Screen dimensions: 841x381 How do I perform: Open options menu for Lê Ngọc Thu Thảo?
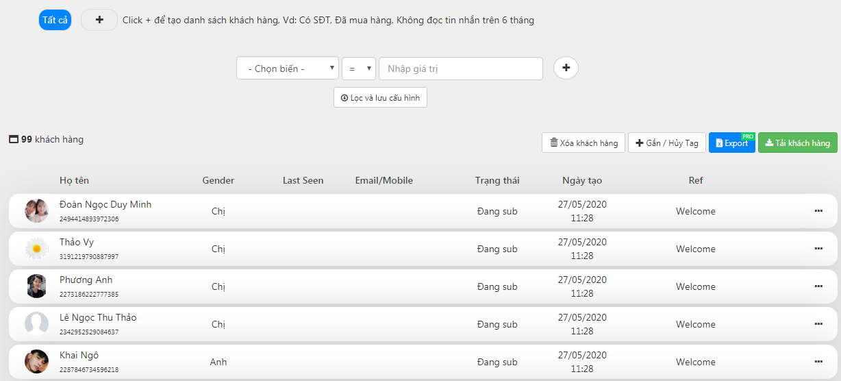coord(818,324)
